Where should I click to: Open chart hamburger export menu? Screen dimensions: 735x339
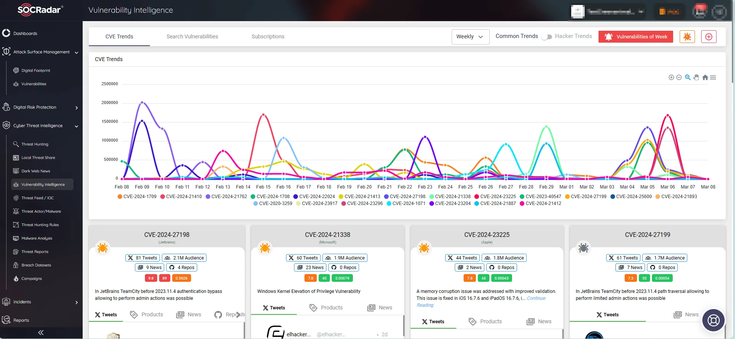pos(713,78)
